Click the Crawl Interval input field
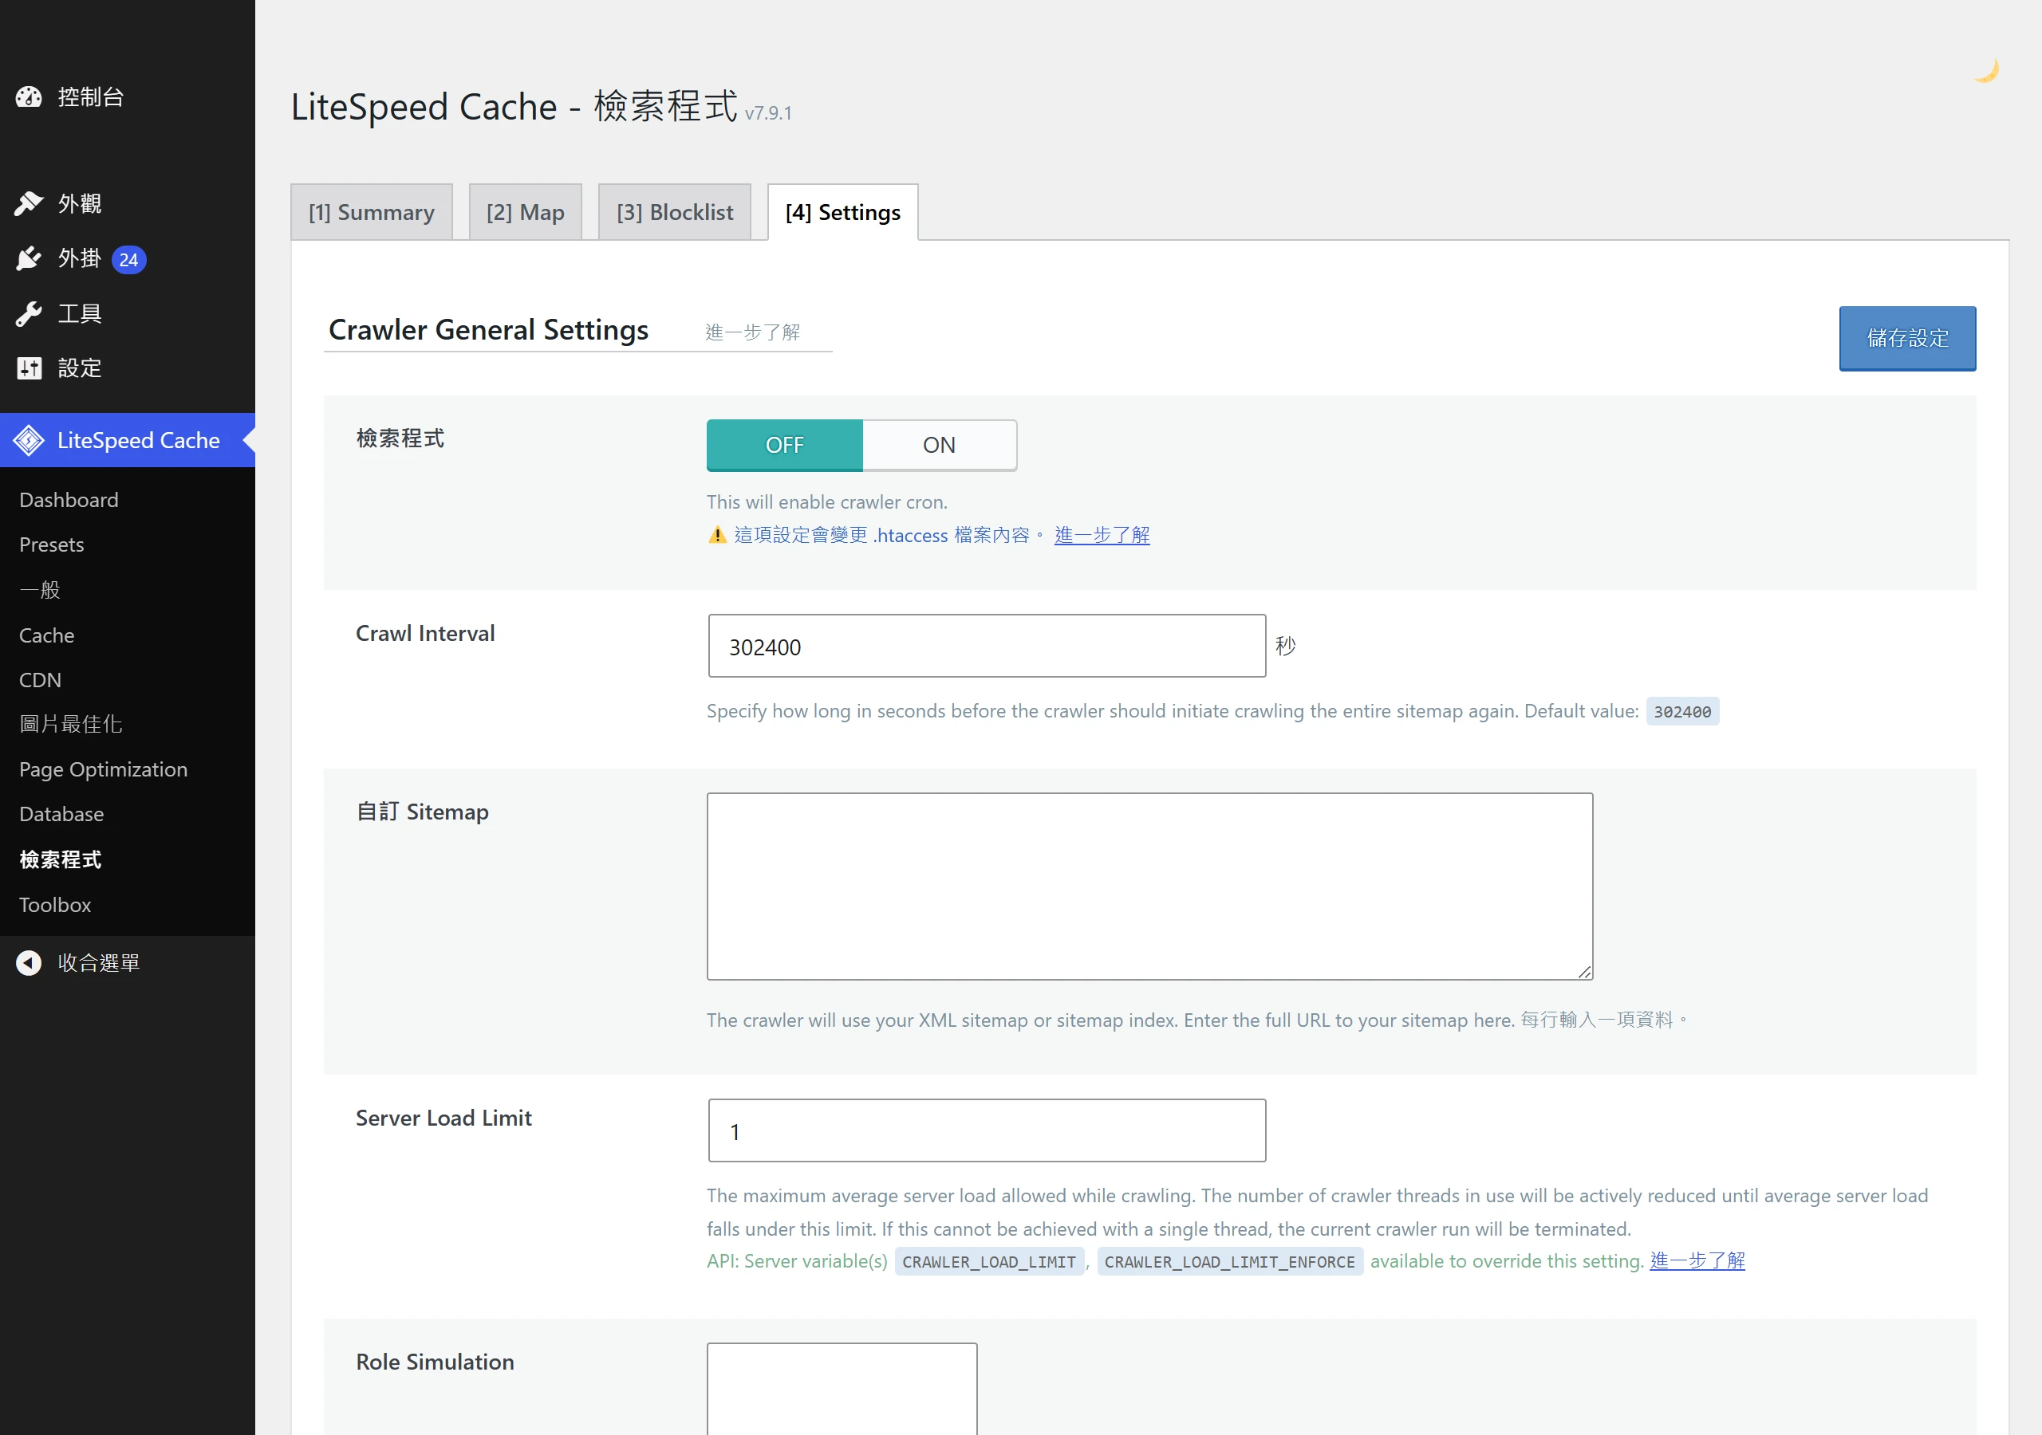2042x1435 pixels. tap(987, 647)
